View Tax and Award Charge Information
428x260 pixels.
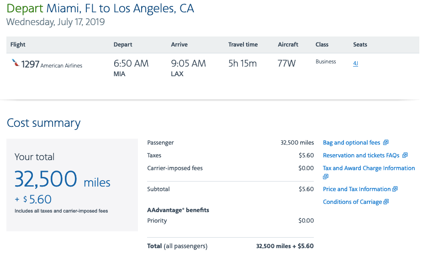click(369, 168)
